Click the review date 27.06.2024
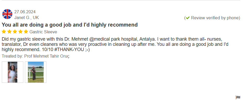Viewport: 247px width, 106px height. [x=25, y=12]
